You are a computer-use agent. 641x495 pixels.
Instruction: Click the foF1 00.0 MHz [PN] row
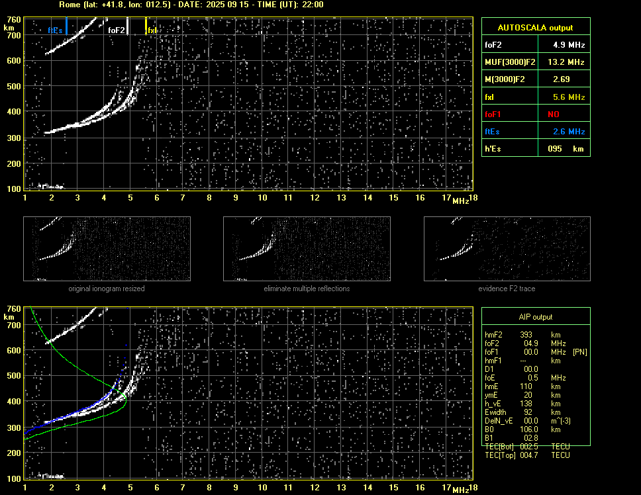coord(536,352)
